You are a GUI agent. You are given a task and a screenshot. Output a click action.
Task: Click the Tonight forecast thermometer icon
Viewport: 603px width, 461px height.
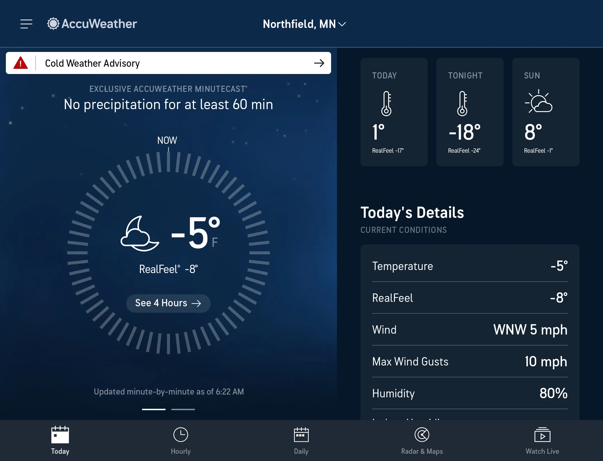coord(462,104)
